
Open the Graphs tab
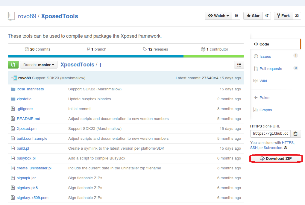[263, 110]
